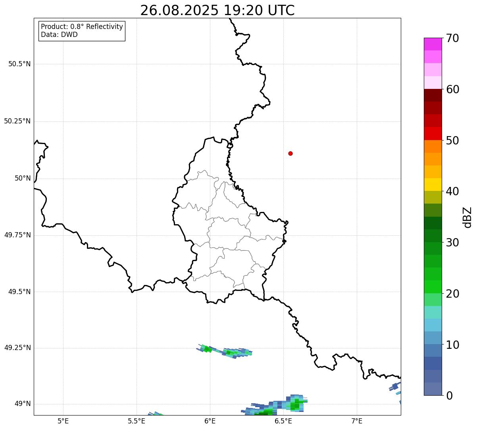Click the colorbar tick label 20
The image size is (477, 429).
click(x=452, y=294)
